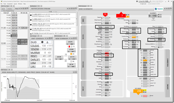Screen dimensions: 174x103
Task: Click the comment icon in Notification Stream header
Action: pos(76,9)
